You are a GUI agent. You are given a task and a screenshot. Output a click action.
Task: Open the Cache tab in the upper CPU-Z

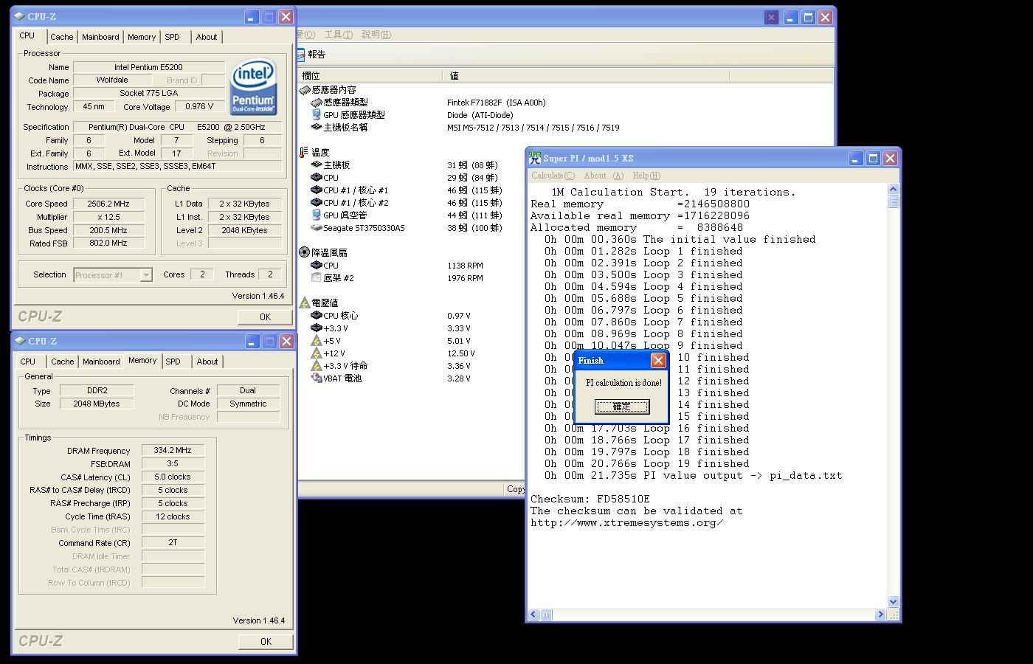62,37
